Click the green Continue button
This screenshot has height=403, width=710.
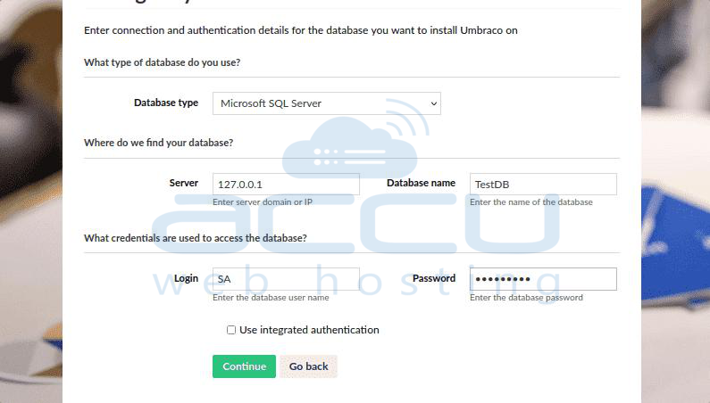point(244,366)
